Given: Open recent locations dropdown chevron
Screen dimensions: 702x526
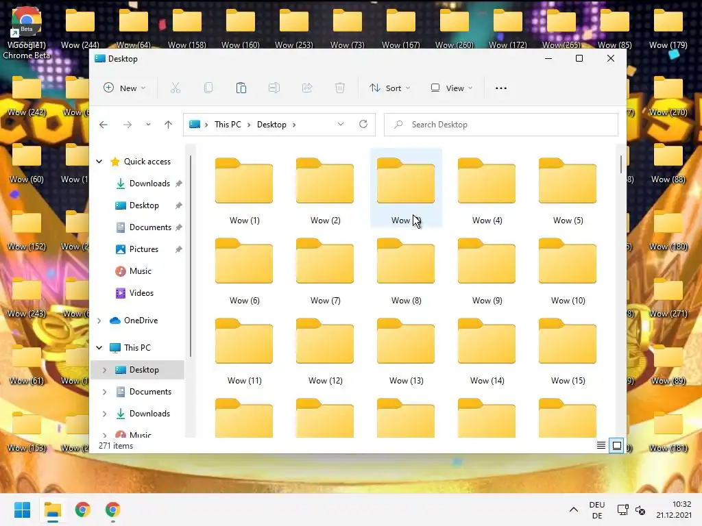Looking at the screenshot, I should point(148,125).
